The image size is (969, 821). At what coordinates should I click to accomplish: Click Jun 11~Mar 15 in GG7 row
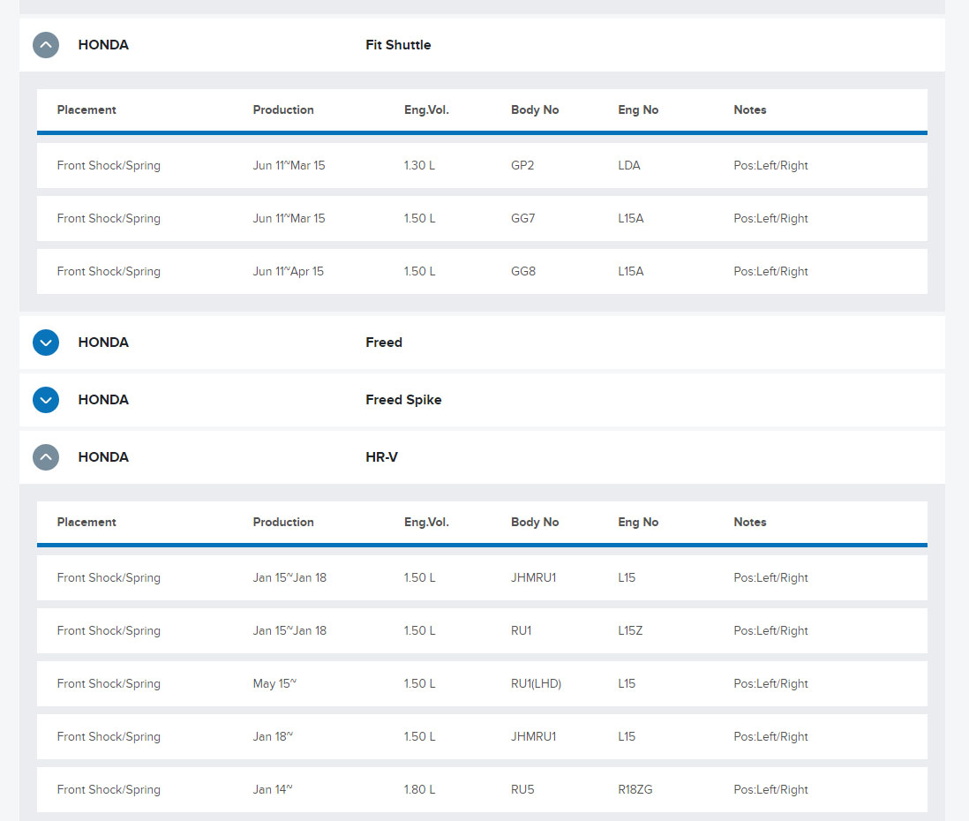(x=289, y=219)
